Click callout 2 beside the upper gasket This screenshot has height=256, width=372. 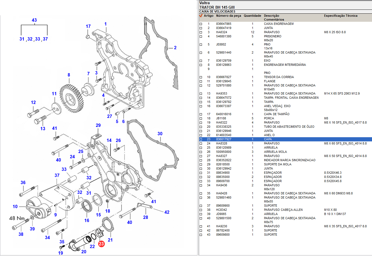pos(175,48)
